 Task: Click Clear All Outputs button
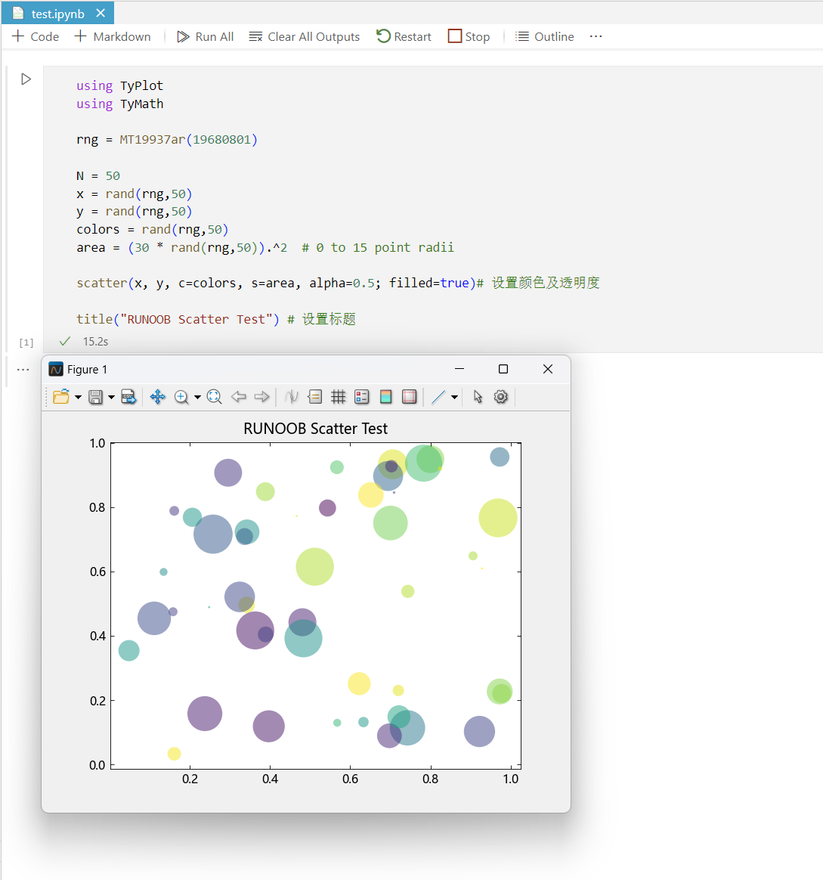click(x=305, y=36)
